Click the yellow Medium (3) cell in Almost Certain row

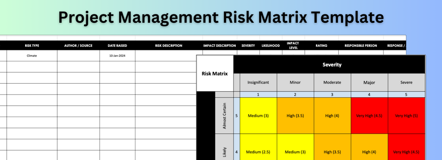[x=258, y=116]
